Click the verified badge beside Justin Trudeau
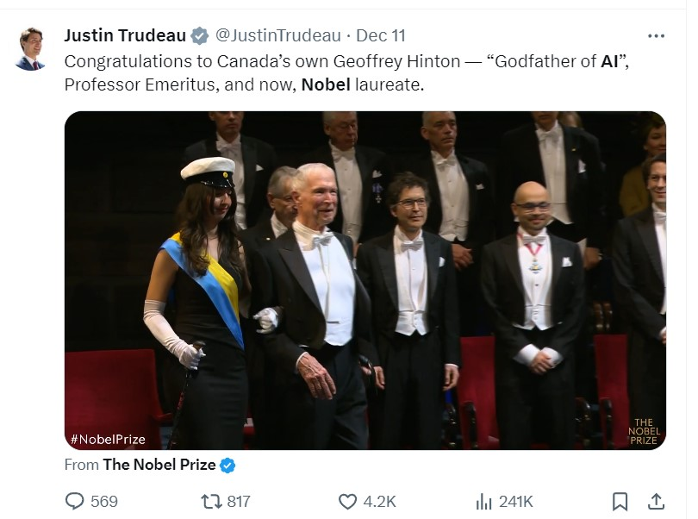This screenshot has height=519, width=698. 199,35
